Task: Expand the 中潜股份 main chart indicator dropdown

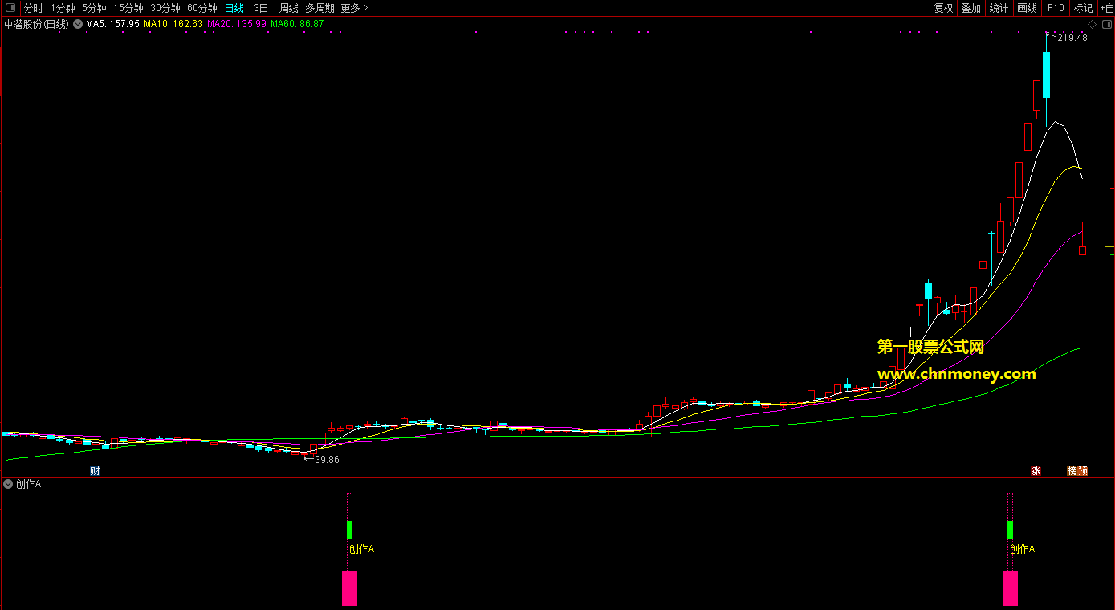Action: click(78, 24)
